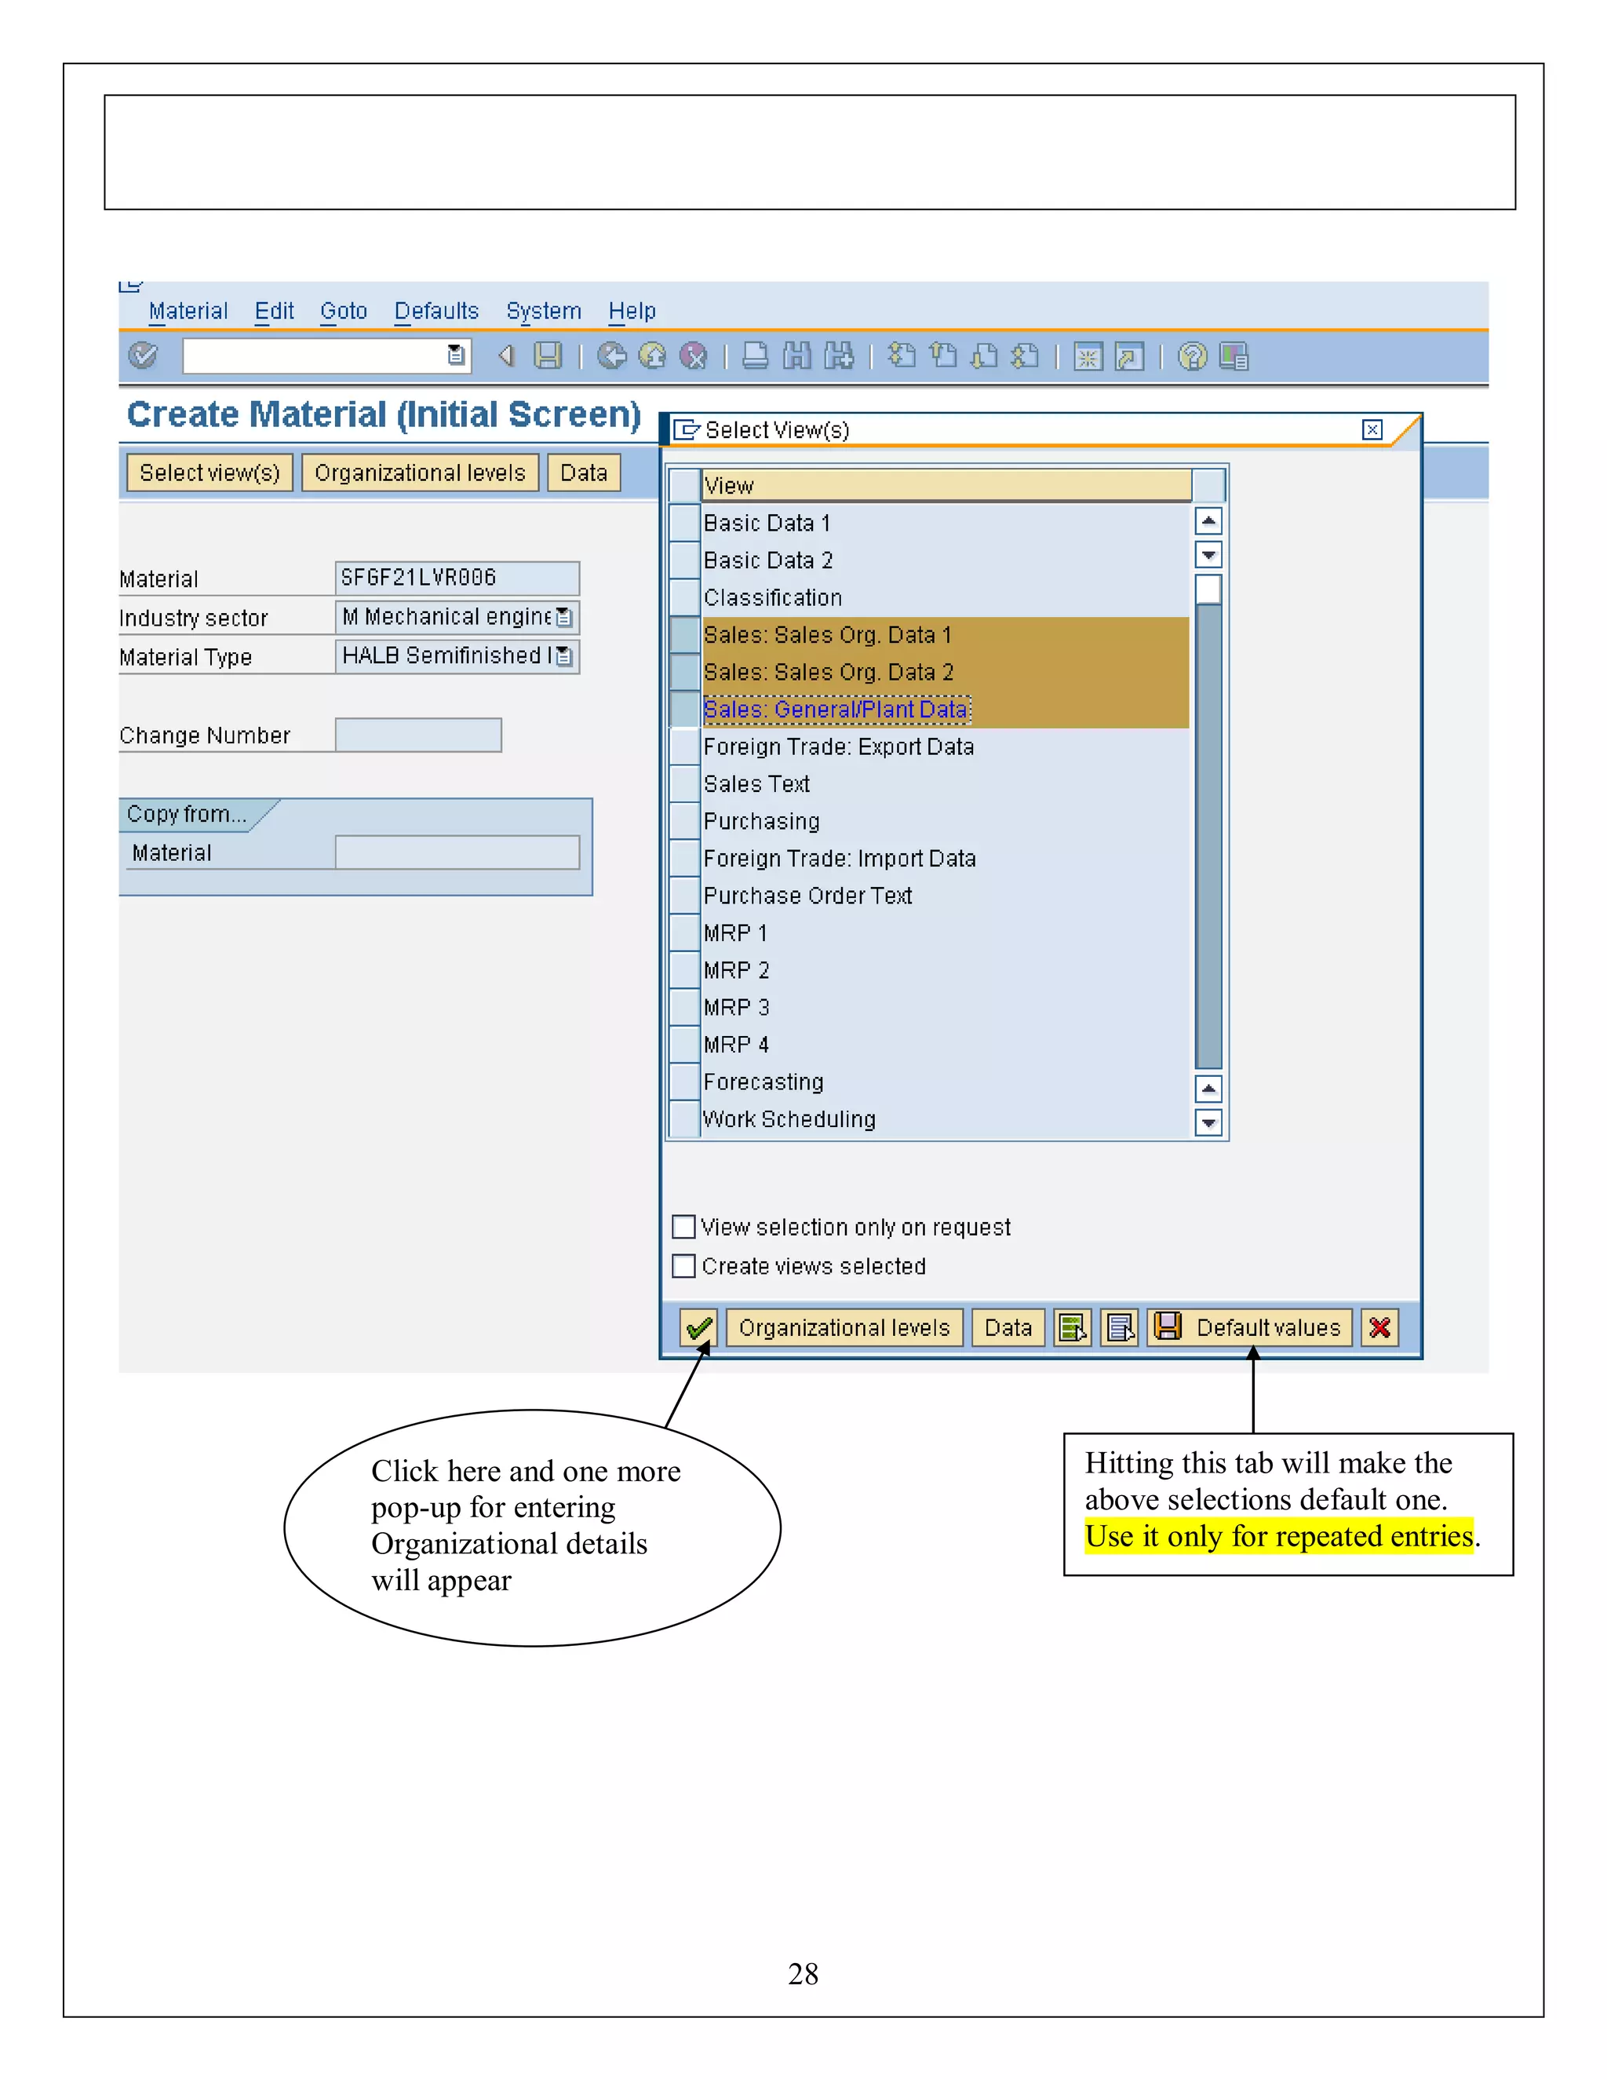
Task: Click the view list vertical scrollbar track
Action: tap(1208, 838)
